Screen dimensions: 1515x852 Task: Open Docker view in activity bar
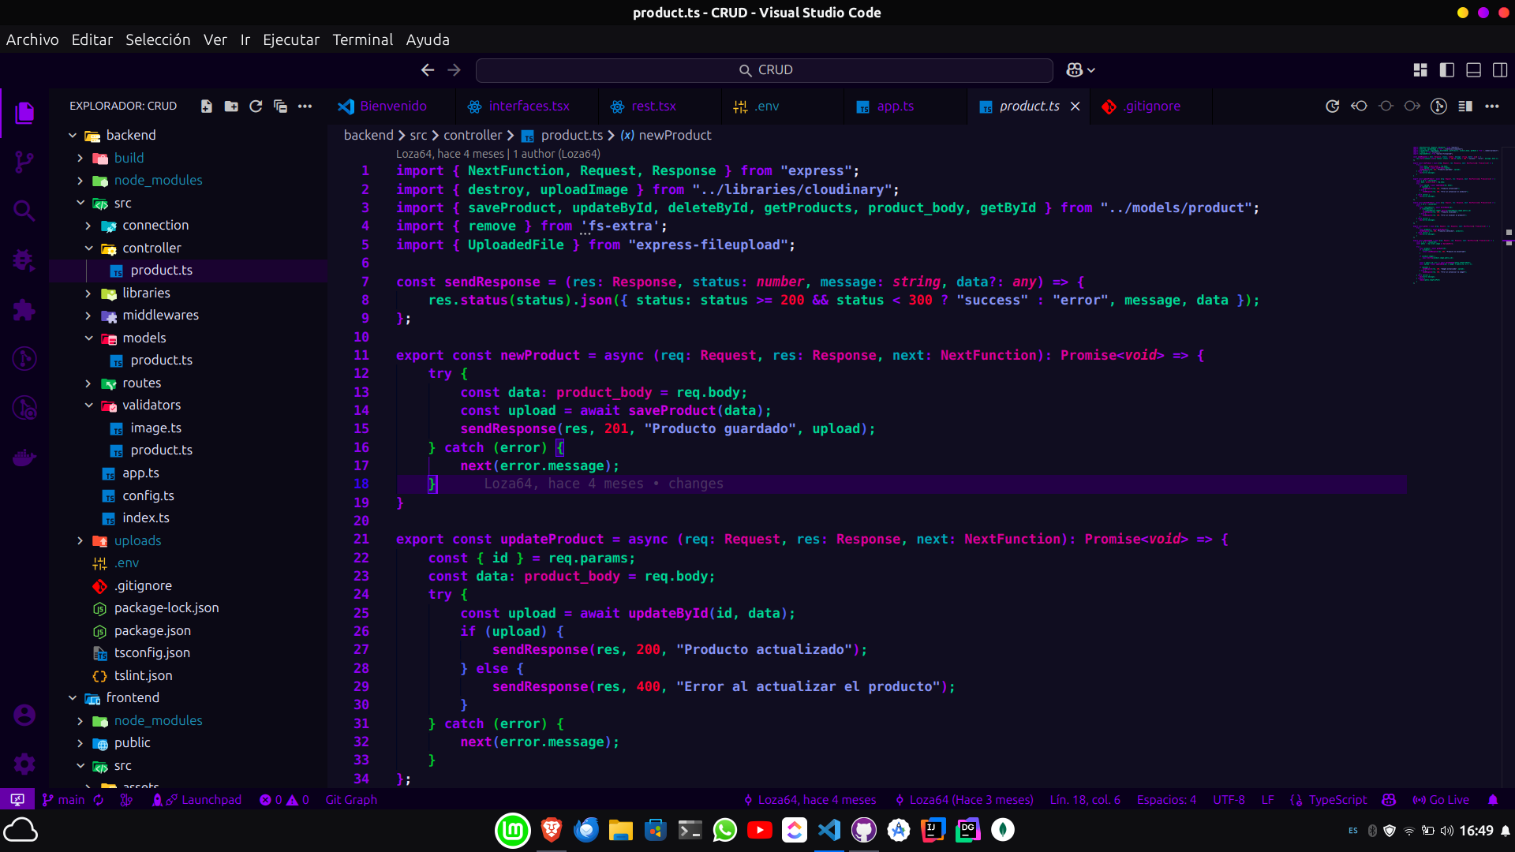click(24, 458)
